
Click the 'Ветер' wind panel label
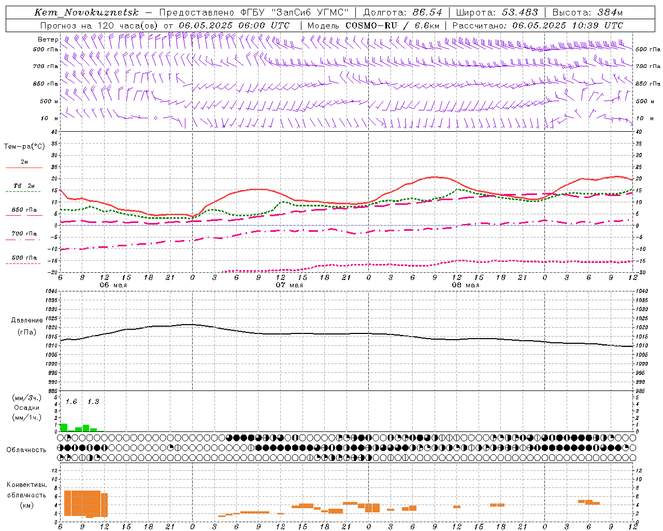48,39
